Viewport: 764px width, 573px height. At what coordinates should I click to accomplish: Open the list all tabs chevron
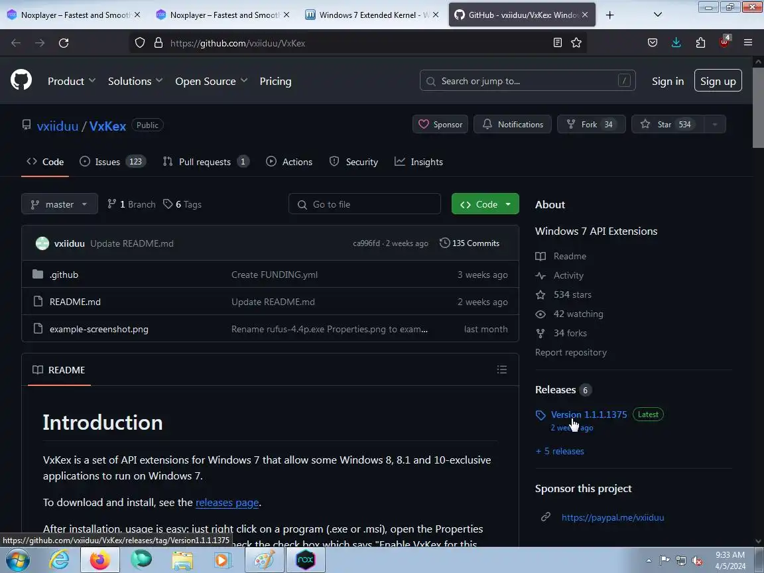[658, 15]
